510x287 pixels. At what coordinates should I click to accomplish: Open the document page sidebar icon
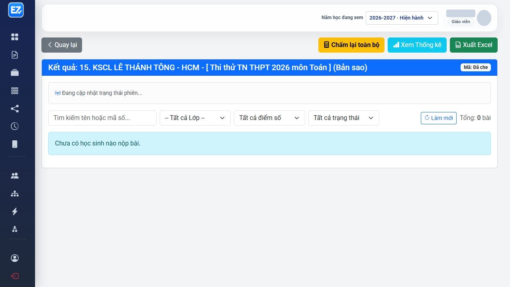(15, 55)
